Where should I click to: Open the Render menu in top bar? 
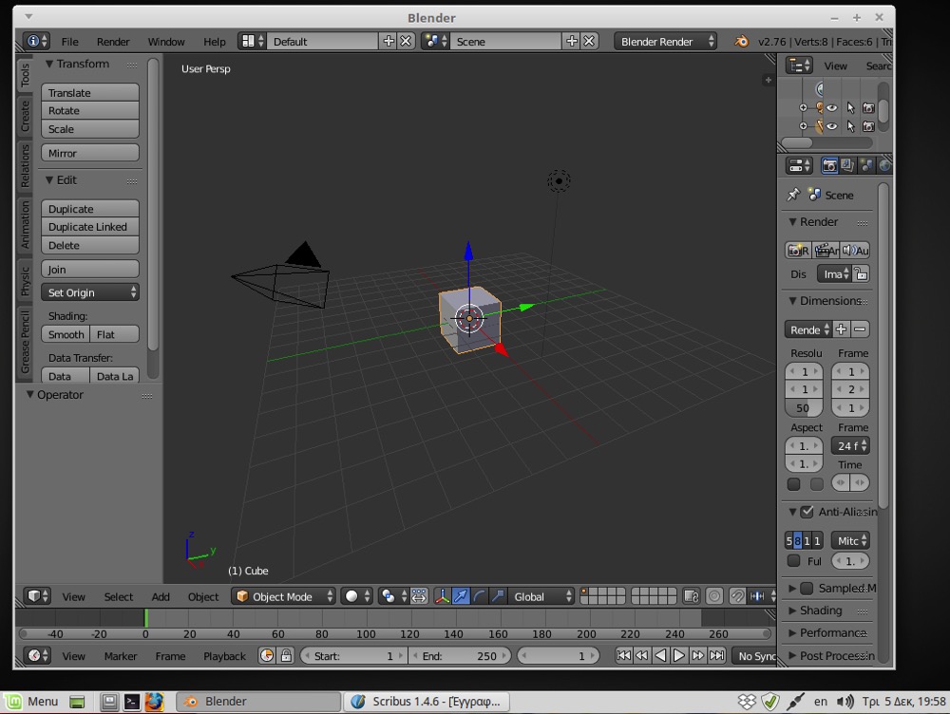pyautogui.click(x=113, y=42)
